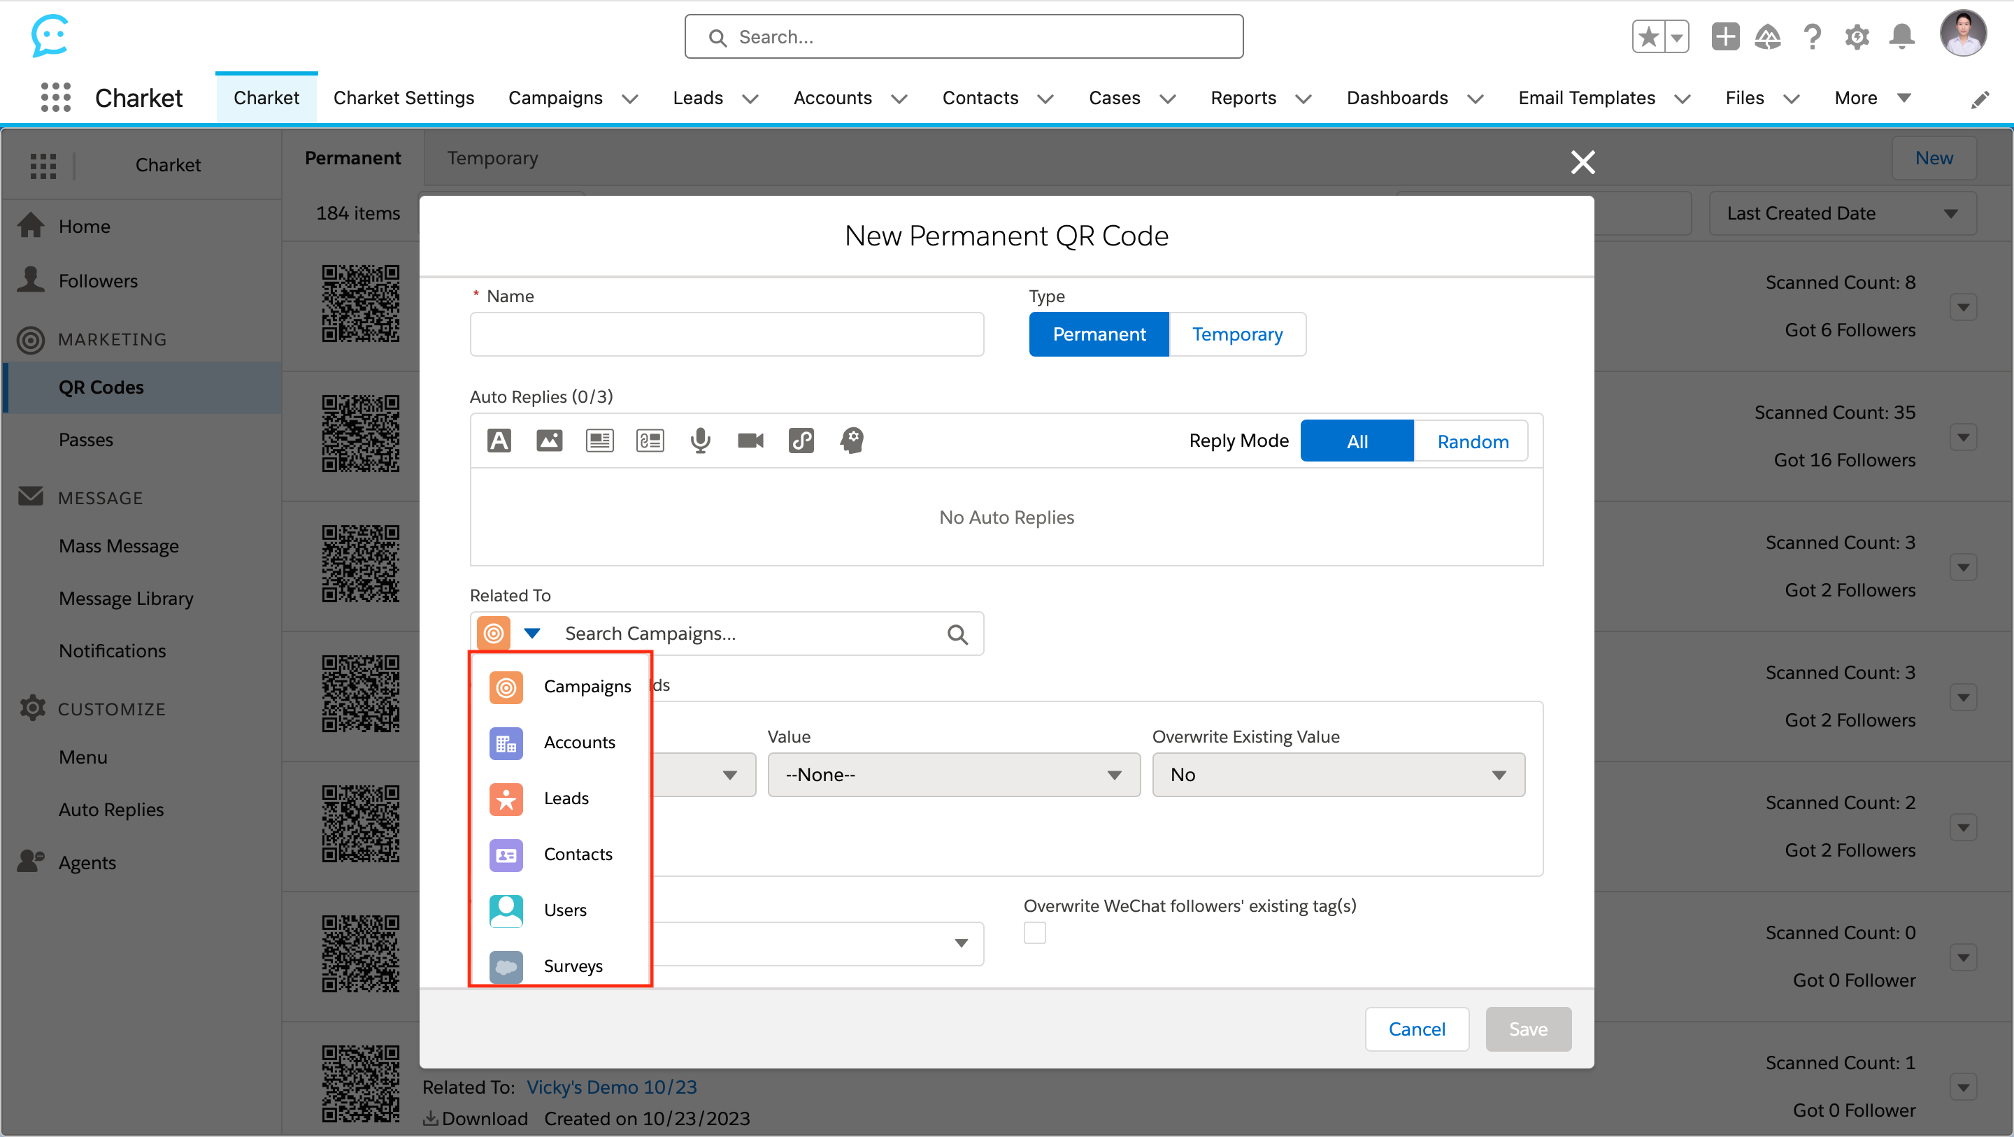Choose Contacts from the object list
The image size is (2014, 1137).
pyautogui.click(x=559, y=854)
